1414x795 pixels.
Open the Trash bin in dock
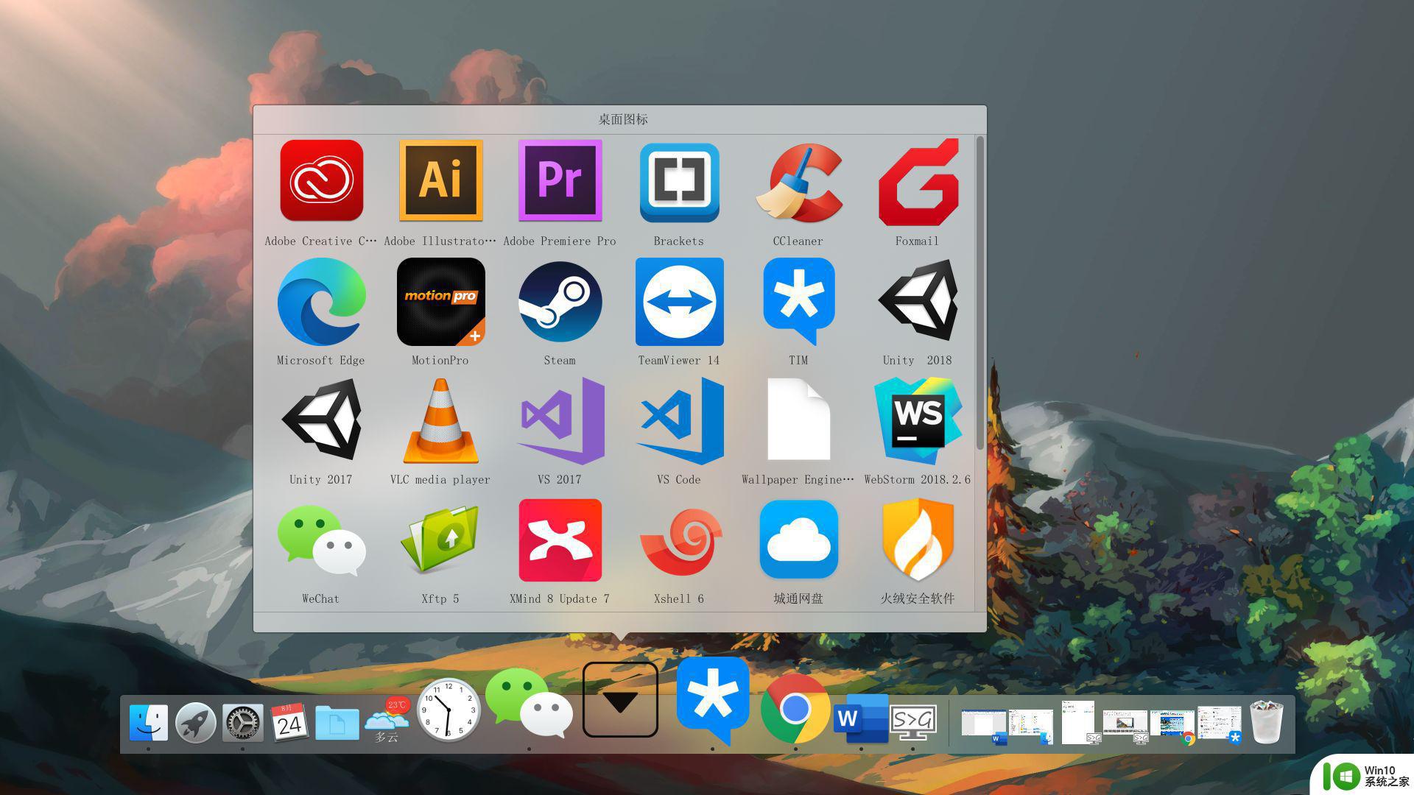click(x=1267, y=721)
